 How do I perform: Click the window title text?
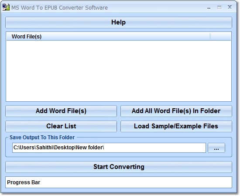click(x=59, y=8)
